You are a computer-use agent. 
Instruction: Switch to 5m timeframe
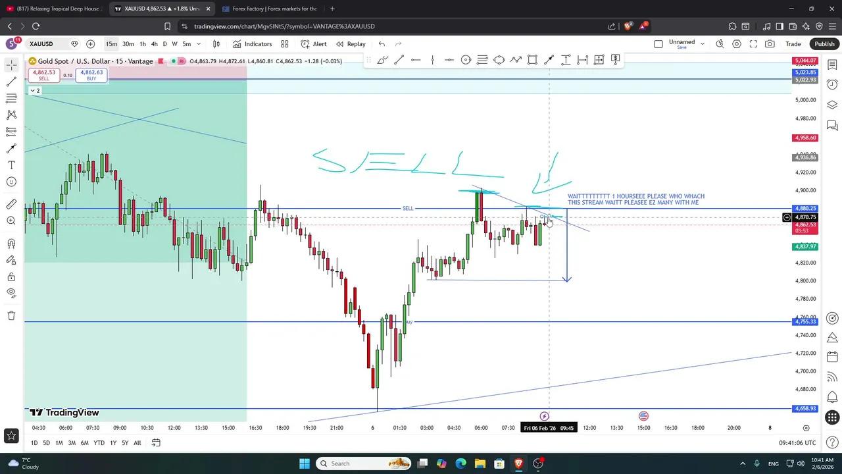click(x=187, y=44)
